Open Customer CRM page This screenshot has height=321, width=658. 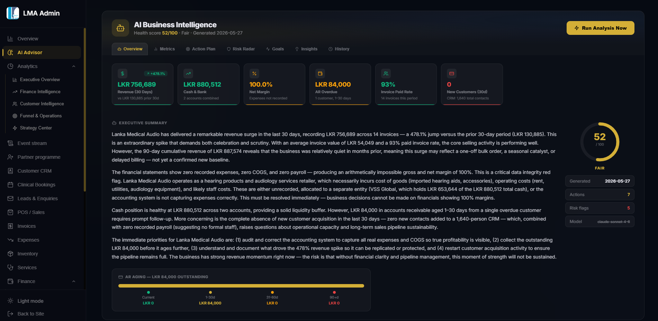pos(34,171)
